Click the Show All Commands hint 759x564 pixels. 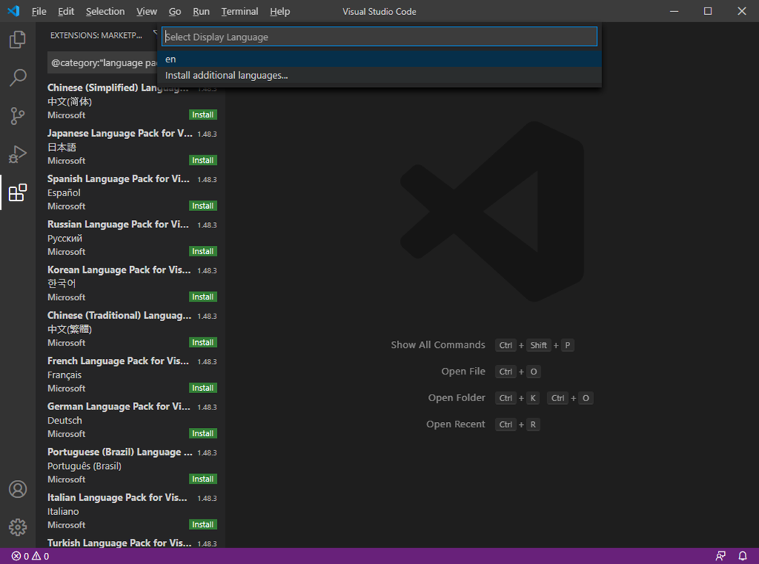coord(438,345)
